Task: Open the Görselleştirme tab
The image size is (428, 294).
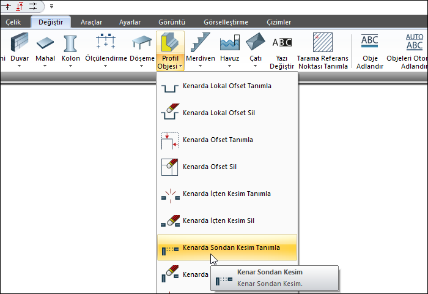Action: [x=226, y=22]
